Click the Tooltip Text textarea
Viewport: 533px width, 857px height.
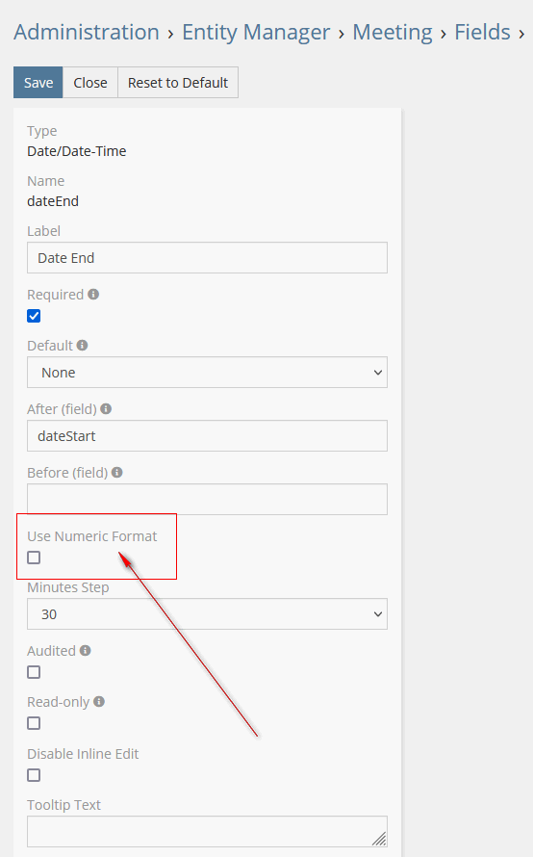(x=208, y=831)
